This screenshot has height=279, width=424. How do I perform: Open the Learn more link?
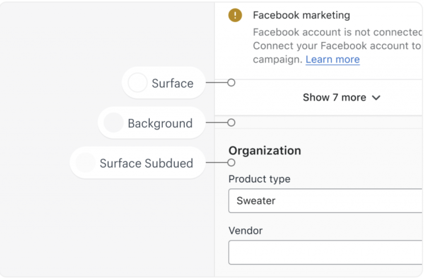coord(332,60)
